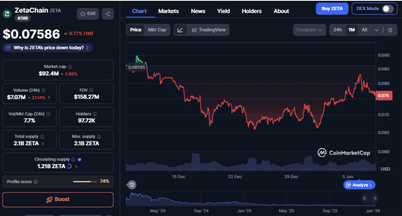Click Profile score info icon
The width and height of the screenshot is (402, 216).
pos(35,181)
